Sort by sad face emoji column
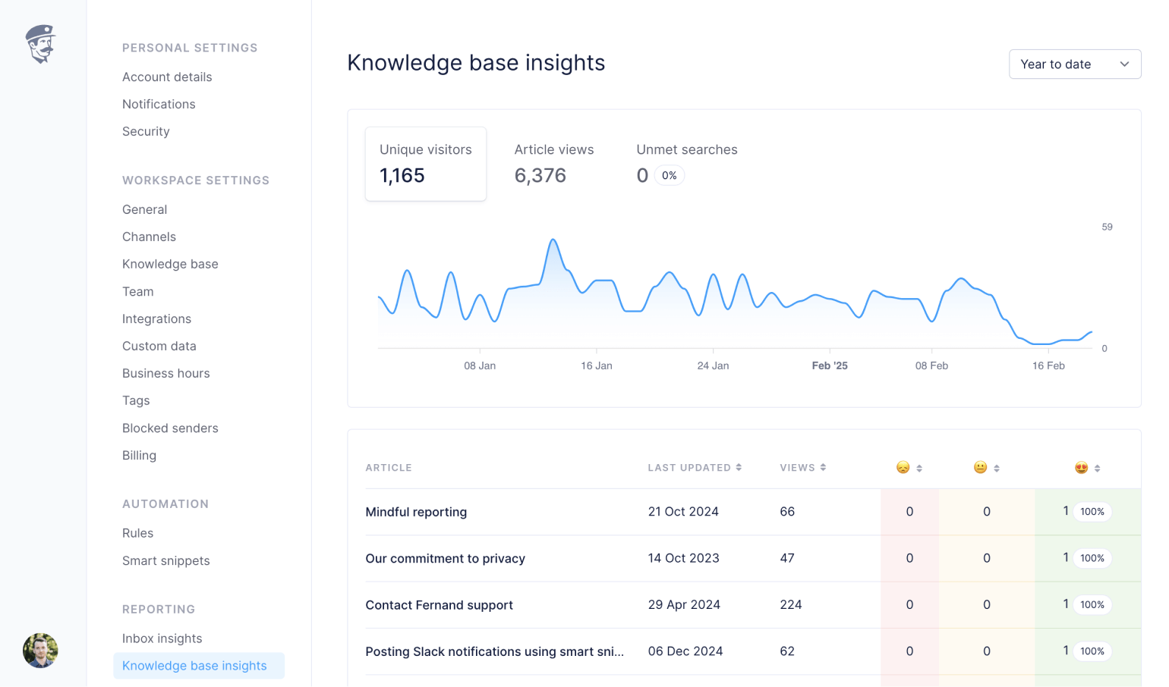This screenshot has height=687, width=1169. [x=909, y=468]
